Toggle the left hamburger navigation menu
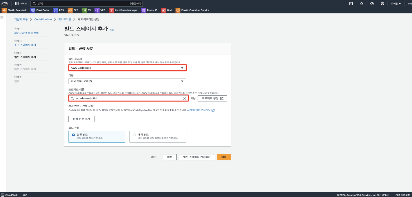This screenshot has height=197, width=412. click(2, 17)
